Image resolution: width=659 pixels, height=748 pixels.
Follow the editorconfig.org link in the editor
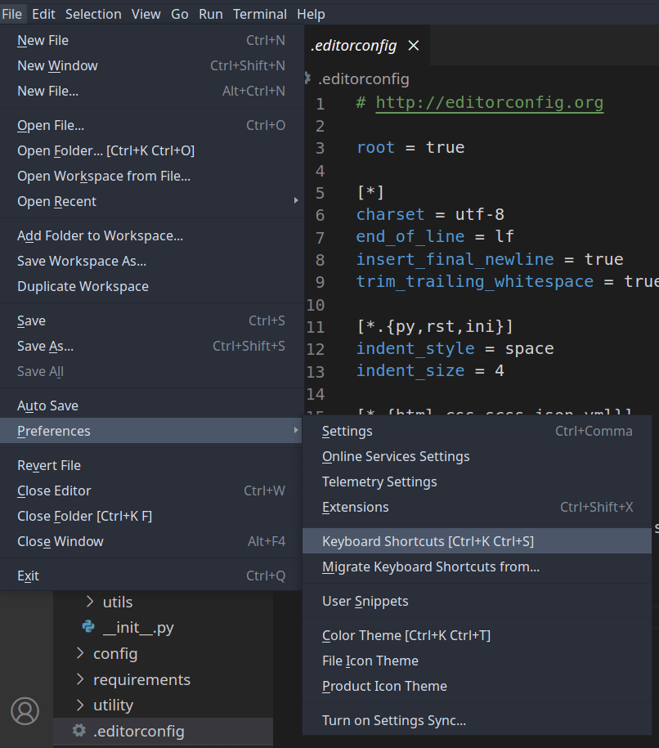pos(489,103)
